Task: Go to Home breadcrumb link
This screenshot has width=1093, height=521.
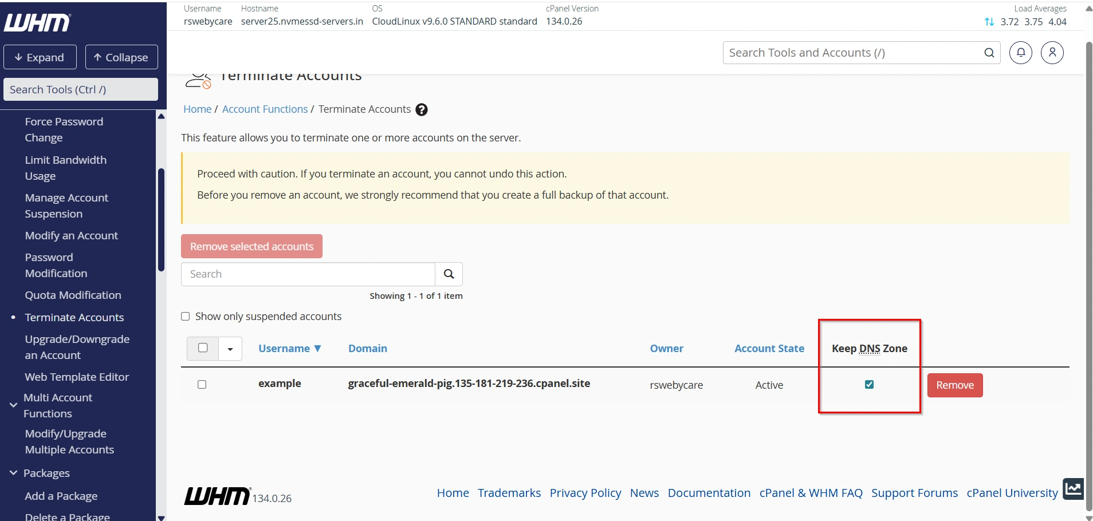Action: 197,109
